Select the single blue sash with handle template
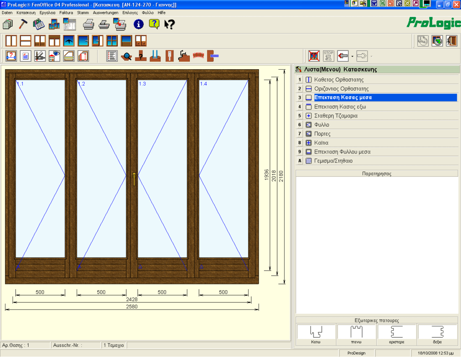The width and height of the screenshot is (461, 357). pos(83,41)
